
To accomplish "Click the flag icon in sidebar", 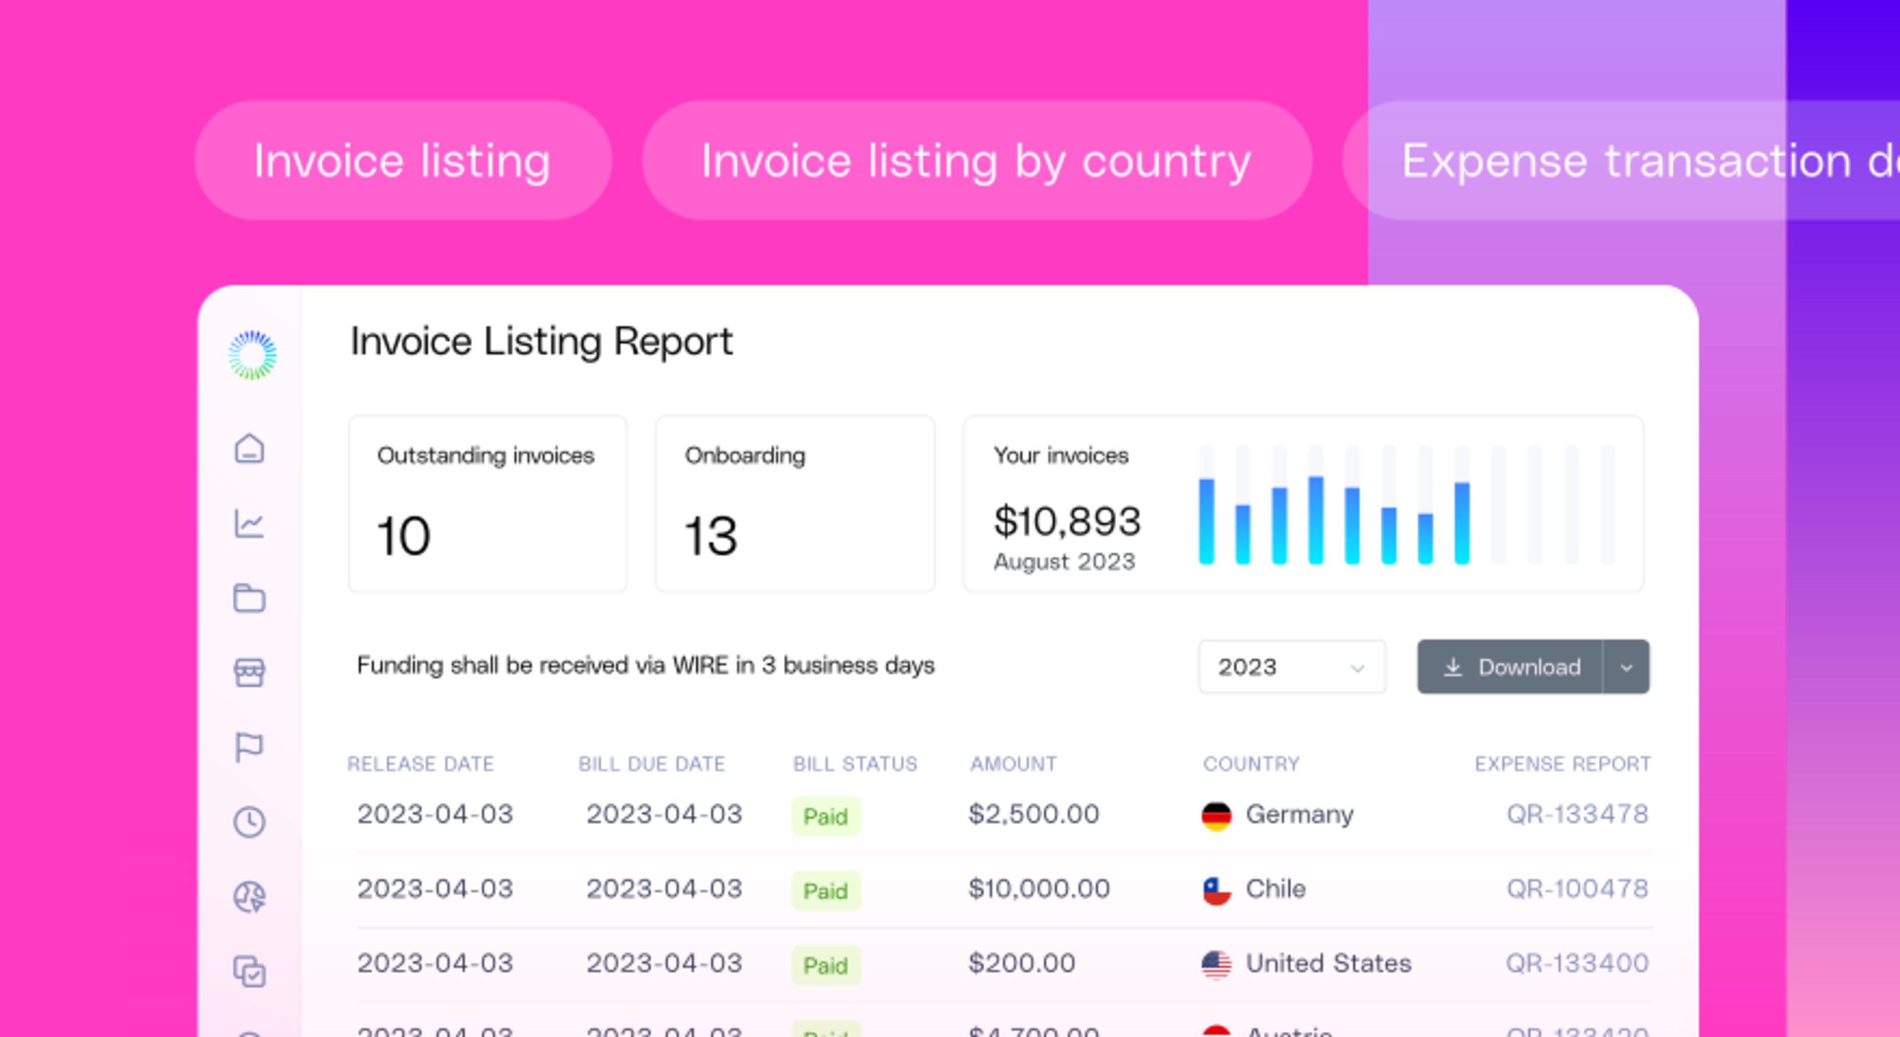I will [x=249, y=747].
